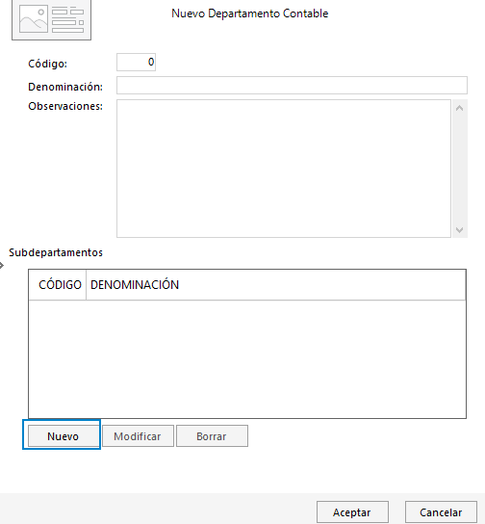The image size is (485, 524).
Task: Click Observaciones scrollbar up arrow
Action: point(459,108)
